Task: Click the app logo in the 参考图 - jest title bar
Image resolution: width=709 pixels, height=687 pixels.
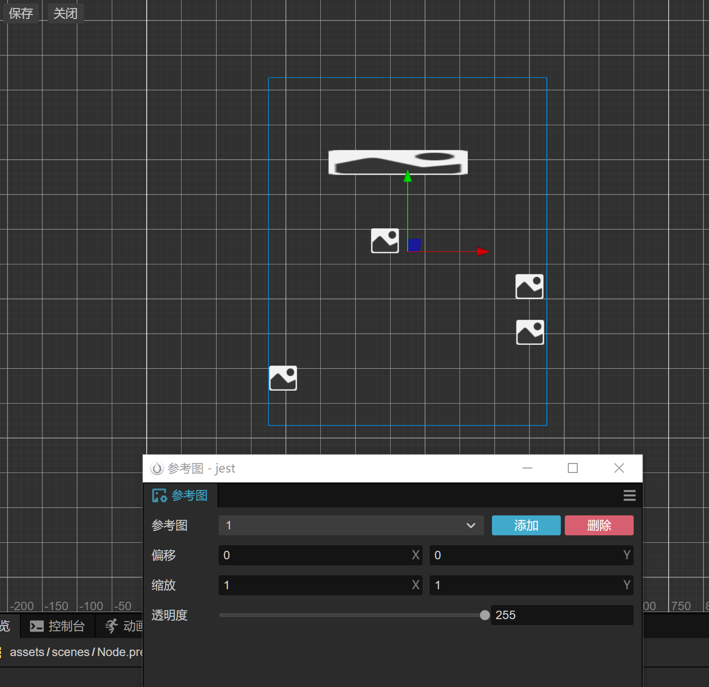Action: click(157, 468)
